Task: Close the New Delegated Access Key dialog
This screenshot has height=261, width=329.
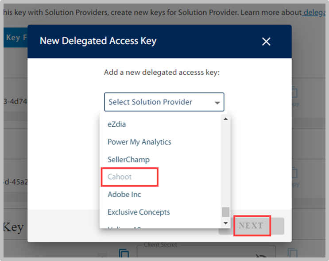Action: [266, 42]
